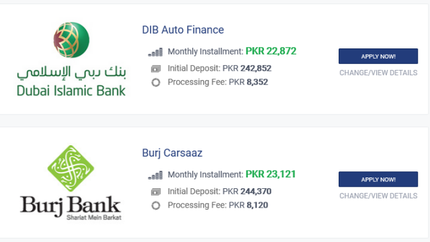Click circle icon beside DIB Processing Fee
430x242 pixels.
click(156, 82)
